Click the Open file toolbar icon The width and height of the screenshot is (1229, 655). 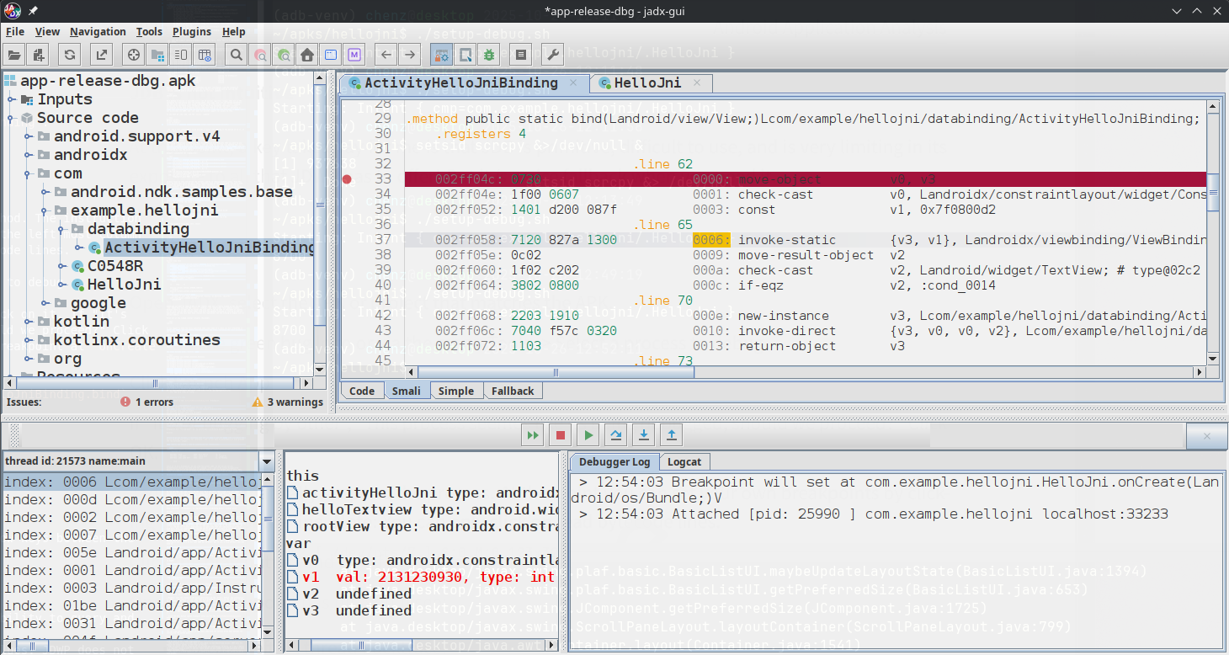(x=14, y=56)
